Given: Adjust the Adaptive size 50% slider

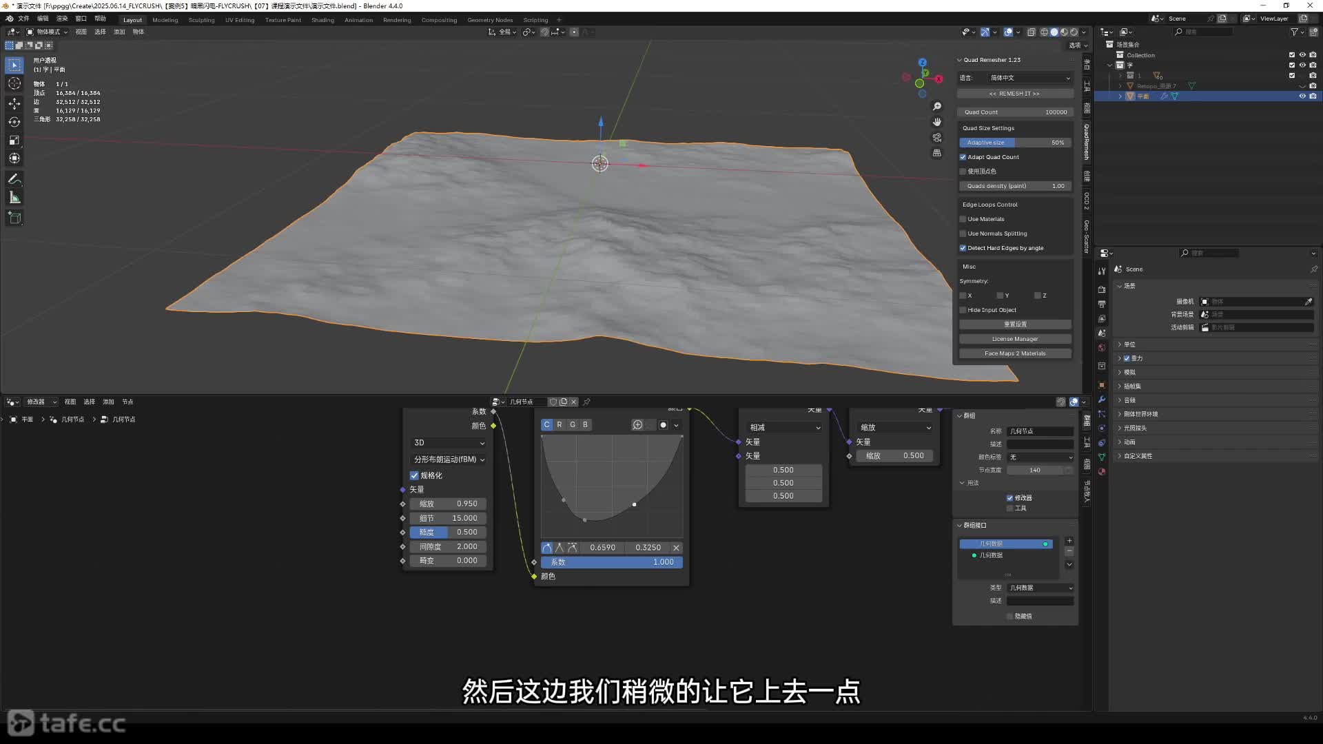Looking at the screenshot, I should [x=1016, y=143].
